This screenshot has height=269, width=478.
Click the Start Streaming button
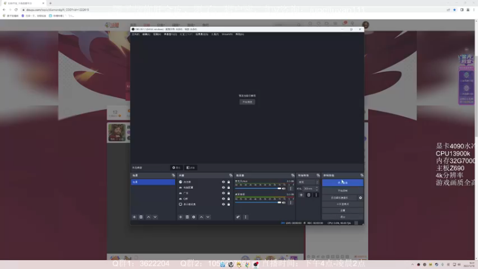[x=342, y=182]
